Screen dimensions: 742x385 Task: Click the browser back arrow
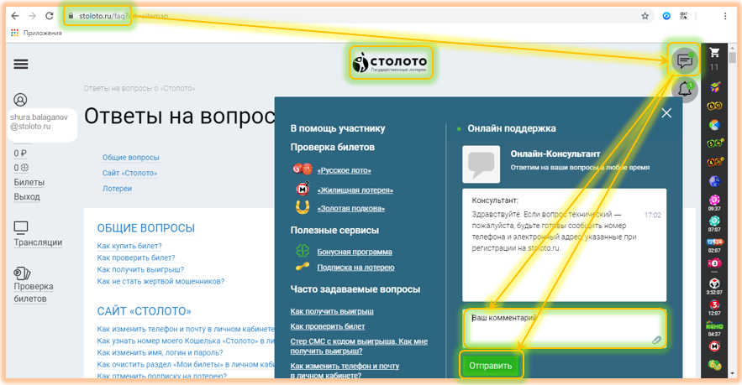click(x=15, y=16)
